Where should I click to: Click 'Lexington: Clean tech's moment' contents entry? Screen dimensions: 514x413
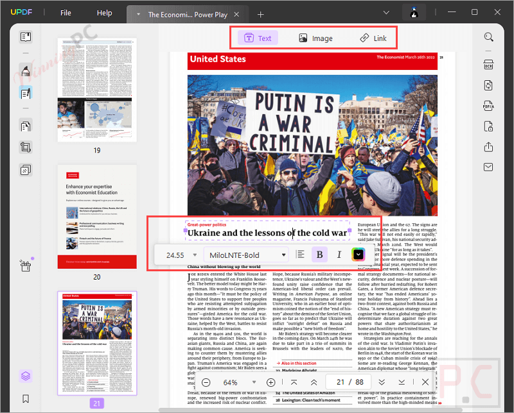311,400
